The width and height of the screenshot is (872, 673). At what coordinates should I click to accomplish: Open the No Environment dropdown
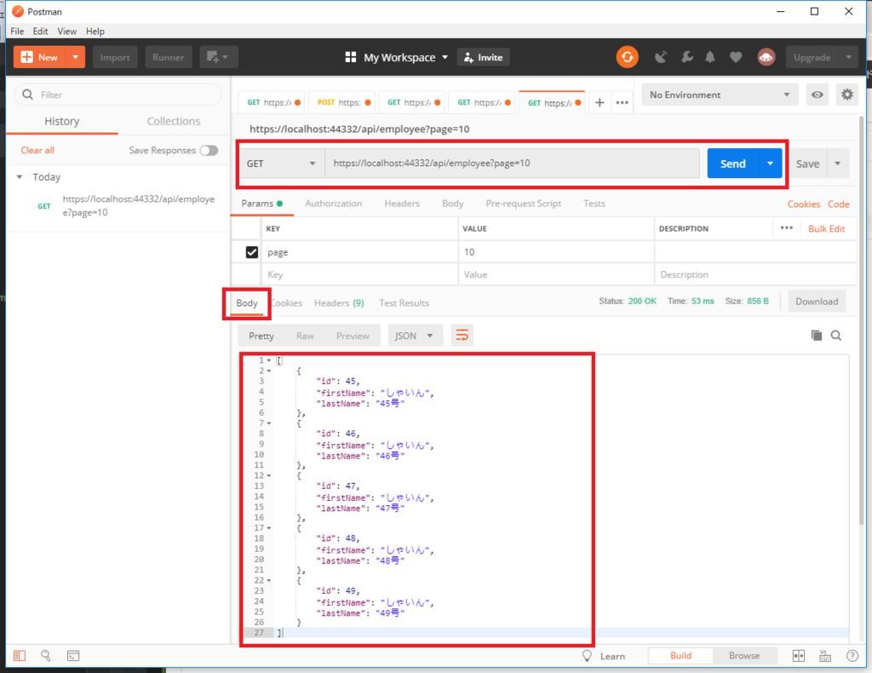pos(720,95)
